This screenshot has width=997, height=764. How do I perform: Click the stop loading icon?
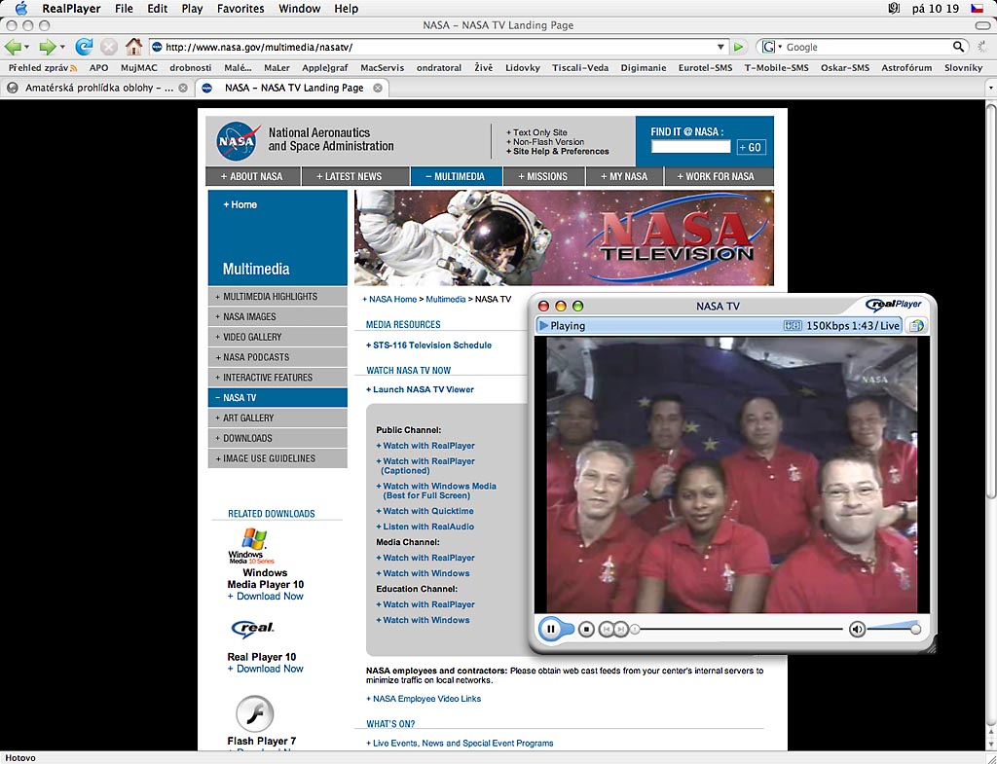tap(109, 47)
